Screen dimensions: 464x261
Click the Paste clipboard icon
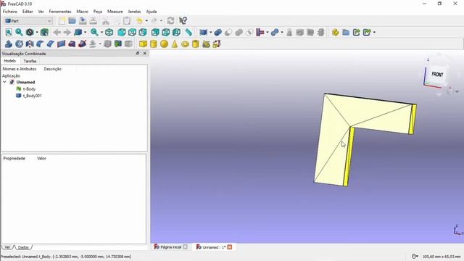pos(127,21)
